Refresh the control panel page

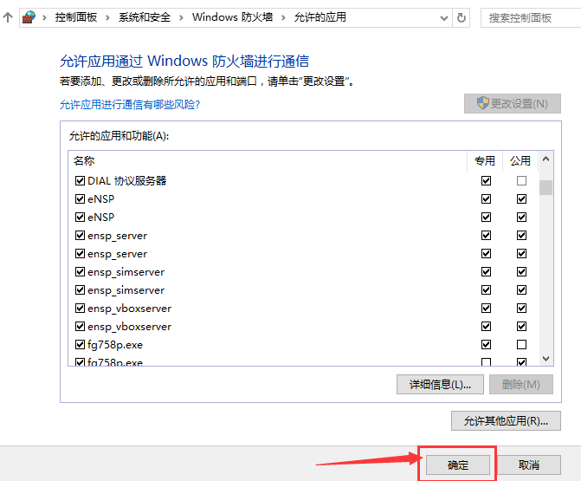tap(461, 17)
